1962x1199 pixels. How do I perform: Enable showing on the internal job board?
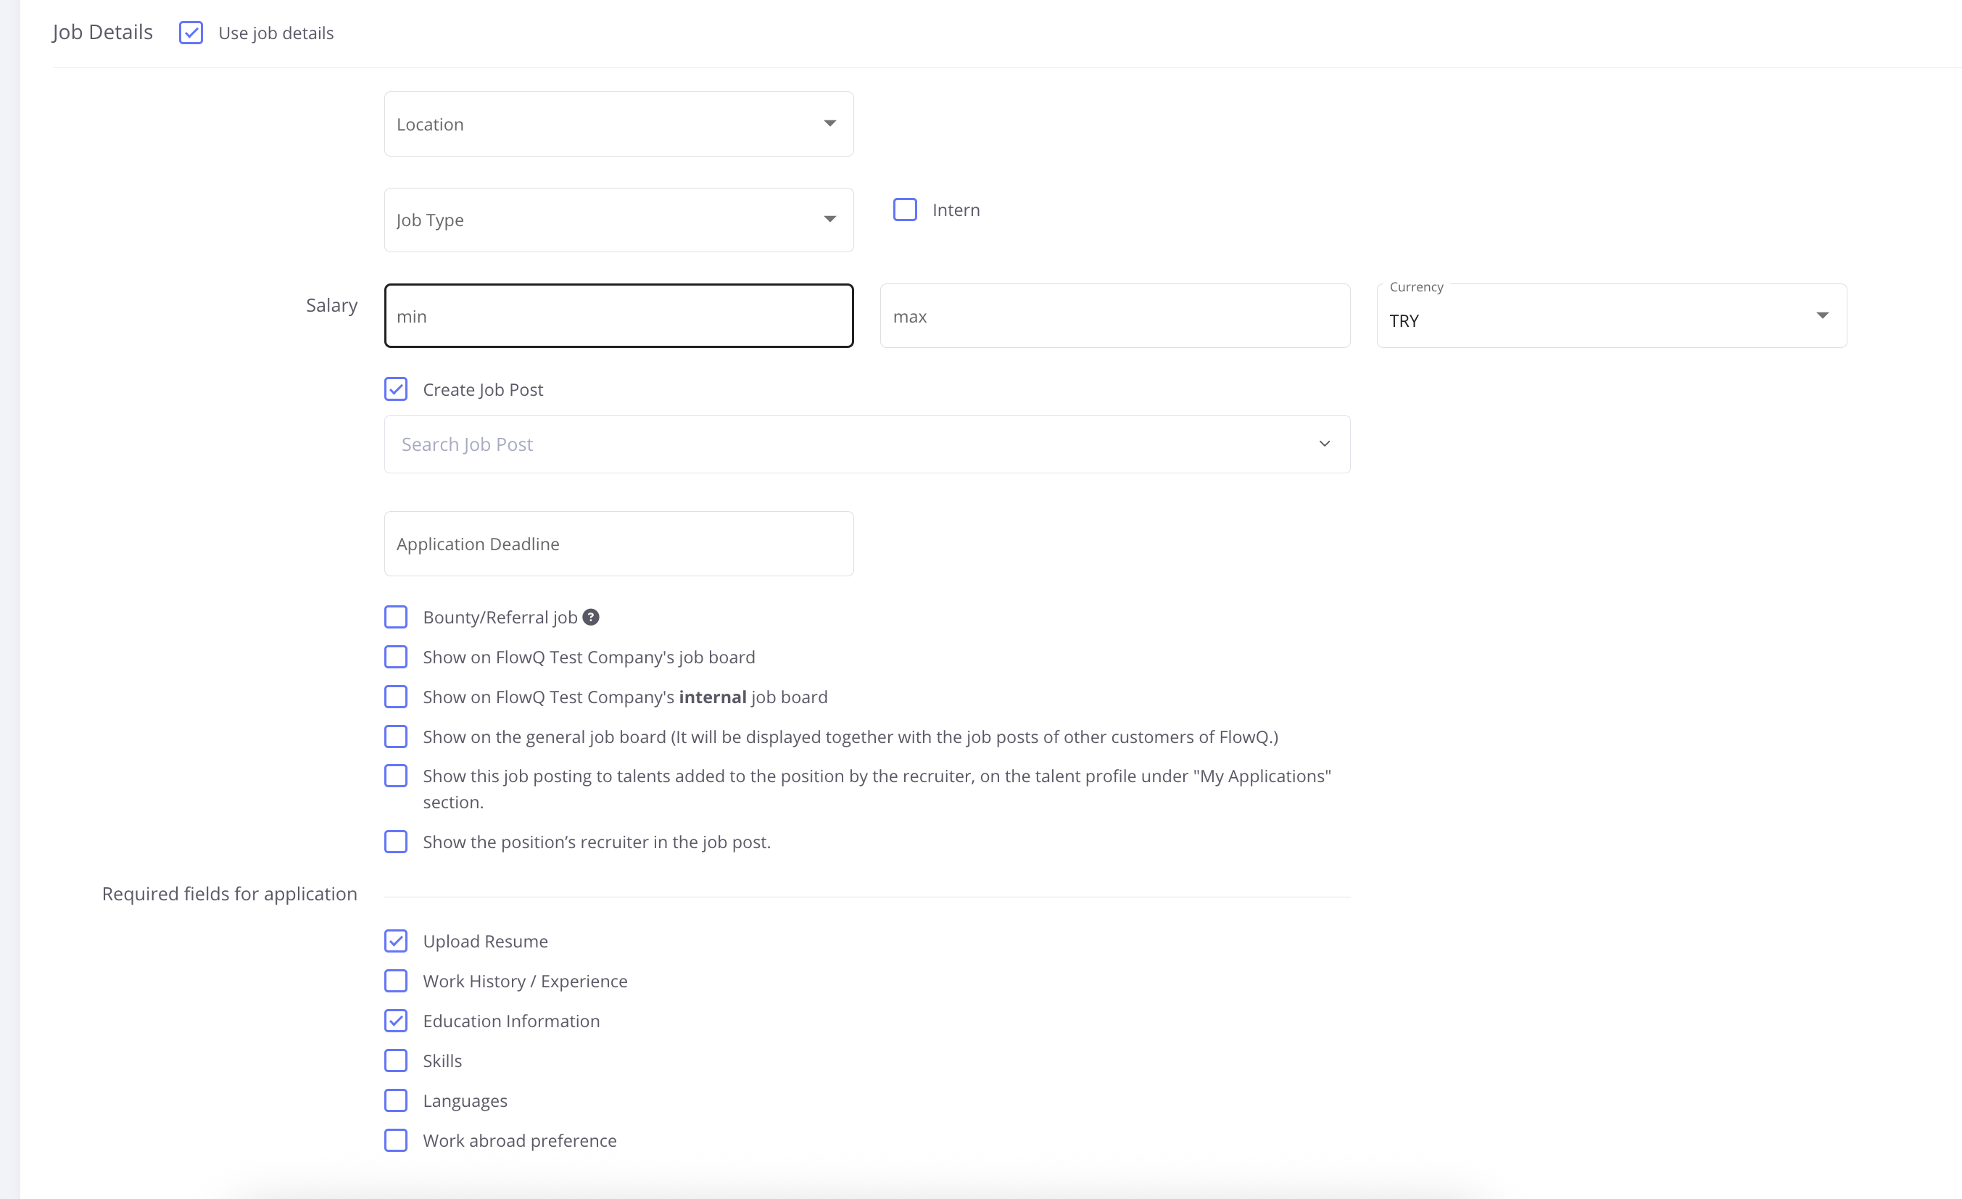click(396, 697)
